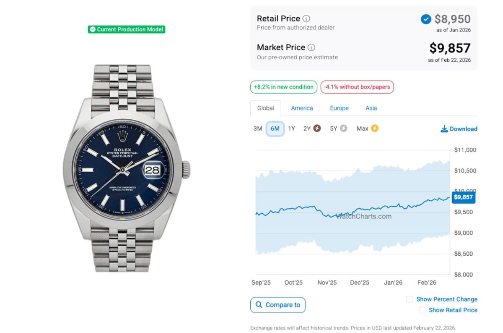Click the Retail Price info icon
This screenshot has width=503, height=333.
[x=306, y=18]
